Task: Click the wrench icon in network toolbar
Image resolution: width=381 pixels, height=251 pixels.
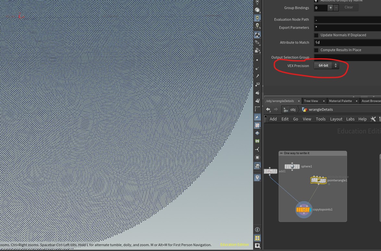Action: coord(373,119)
